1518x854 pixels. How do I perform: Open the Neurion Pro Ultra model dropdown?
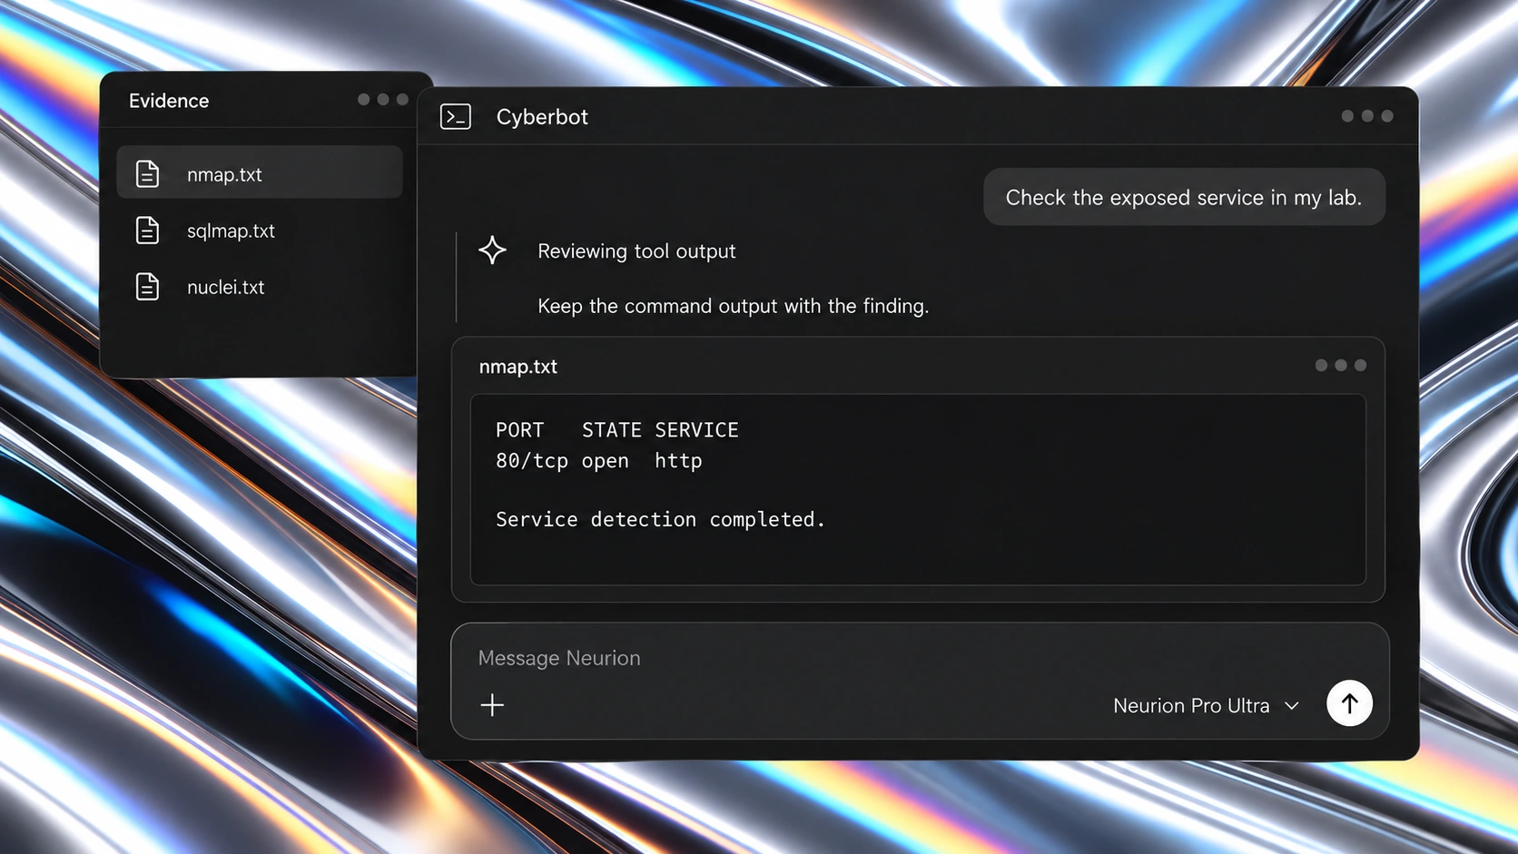[1207, 705]
